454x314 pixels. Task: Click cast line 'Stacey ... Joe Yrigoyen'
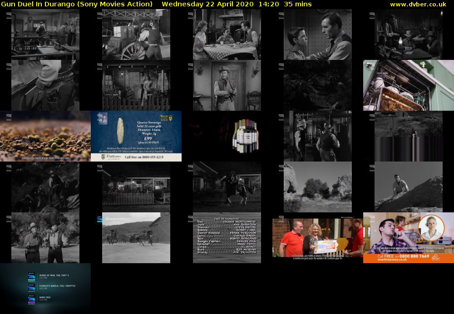coord(227,252)
